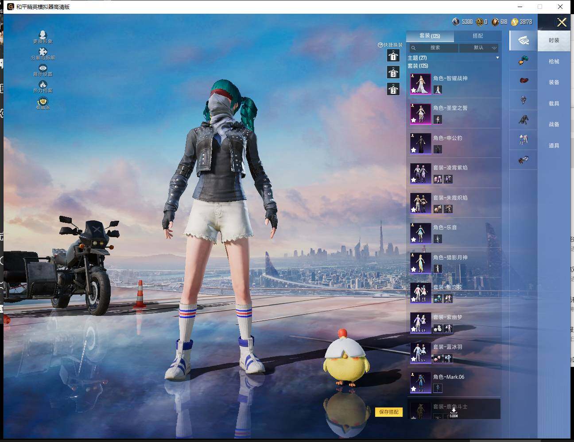Select the 套装-凌霄紫焰 thumbnail
This screenshot has width=574, height=442.
pos(420,173)
